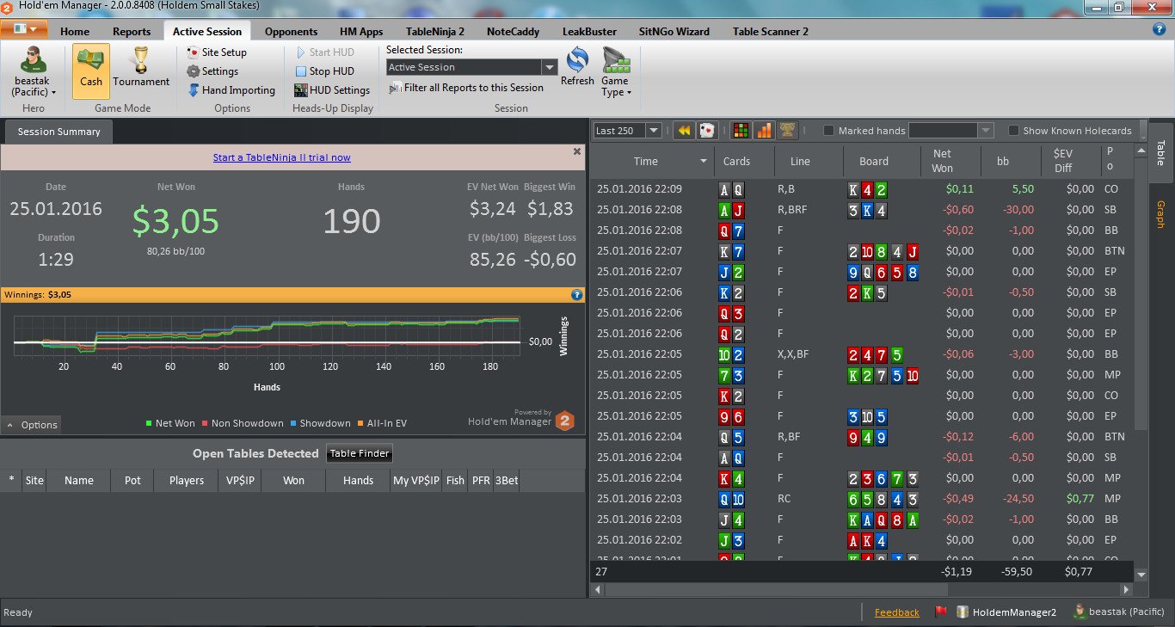Click the orange bar chart icon

click(764, 131)
